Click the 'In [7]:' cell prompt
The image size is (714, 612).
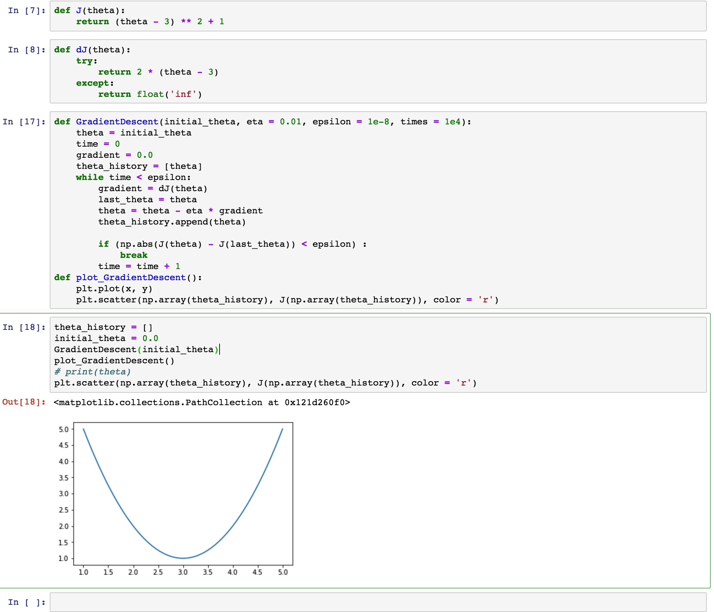click(x=27, y=11)
